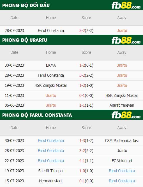
Task: Select the Phong Độ Farul Constanta header
Action: click(37, 115)
